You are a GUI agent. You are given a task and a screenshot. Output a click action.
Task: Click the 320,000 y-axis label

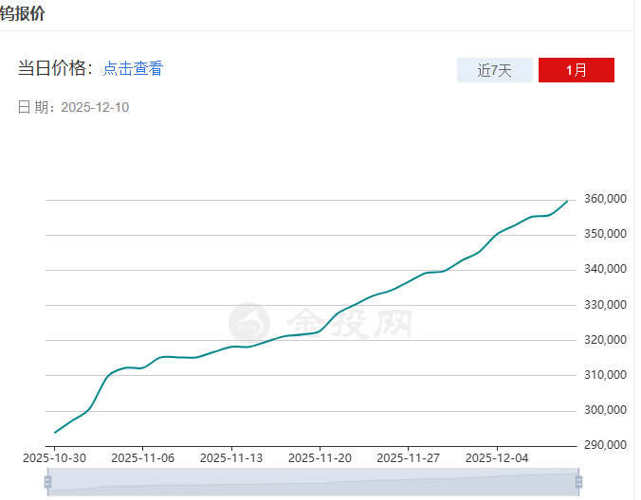(x=605, y=340)
